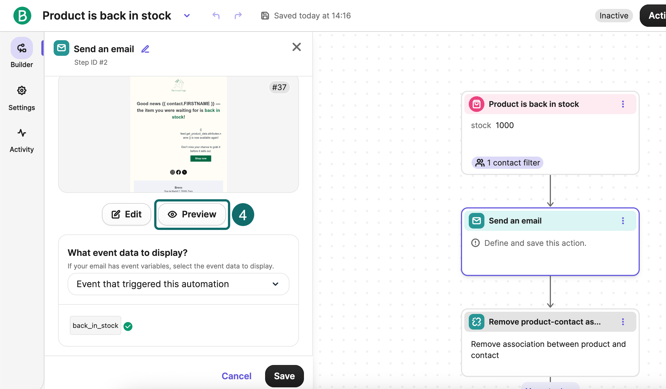Rename the email step using the pencil icon
The height and width of the screenshot is (389, 666).
pyautogui.click(x=145, y=49)
